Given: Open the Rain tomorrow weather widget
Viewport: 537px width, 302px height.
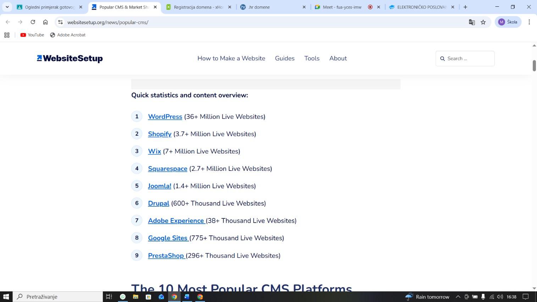Looking at the screenshot, I should pos(427,297).
